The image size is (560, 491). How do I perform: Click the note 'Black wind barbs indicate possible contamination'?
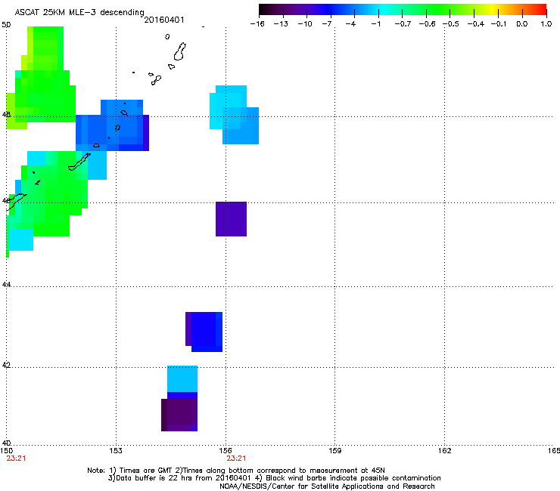pyautogui.click(x=353, y=478)
